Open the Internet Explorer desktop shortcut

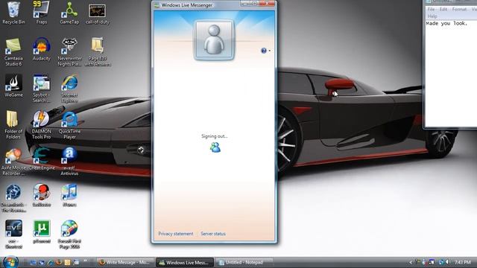[x=69, y=89]
